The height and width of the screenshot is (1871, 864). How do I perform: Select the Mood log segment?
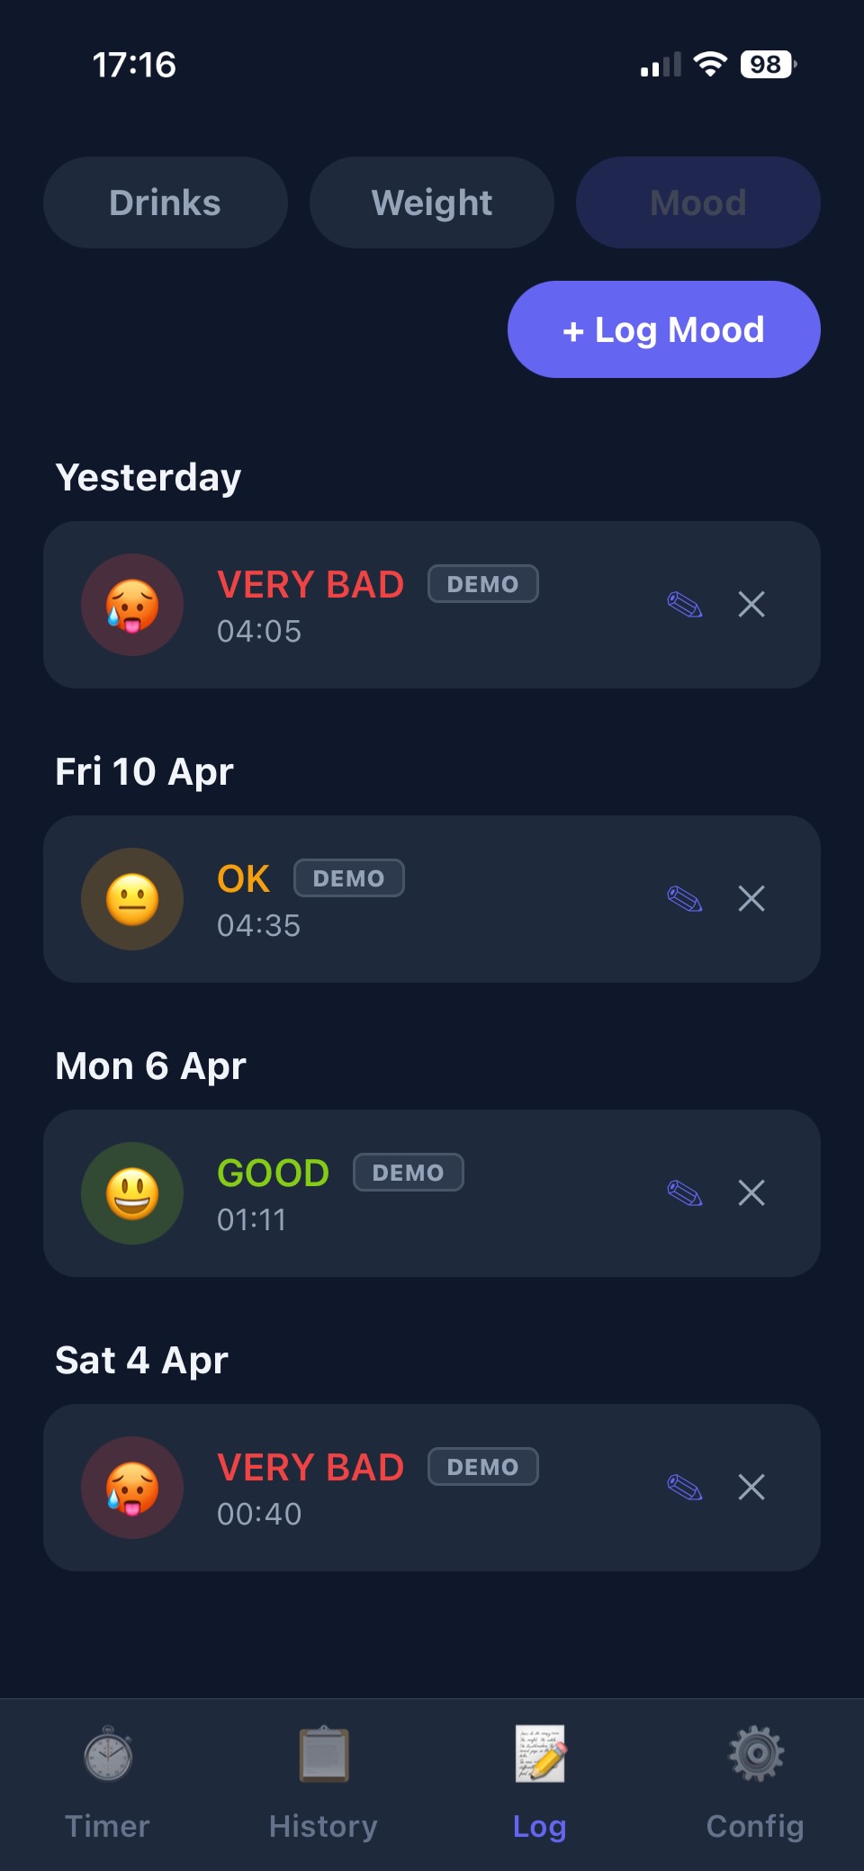click(698, 202)
